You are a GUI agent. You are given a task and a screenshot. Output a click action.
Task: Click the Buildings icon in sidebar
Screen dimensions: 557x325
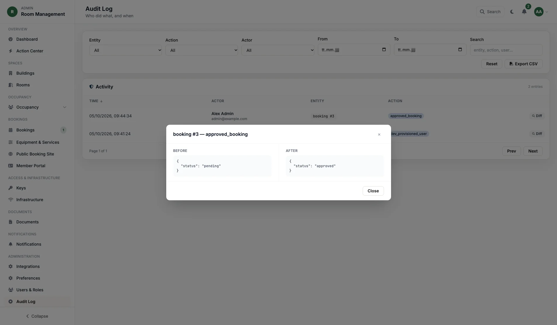11,73
